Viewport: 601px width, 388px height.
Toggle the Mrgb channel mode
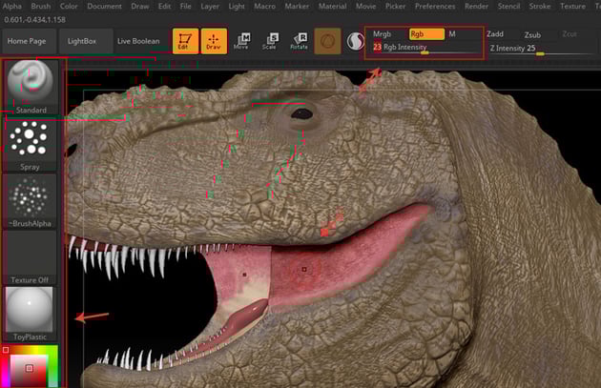click(383, 33)
